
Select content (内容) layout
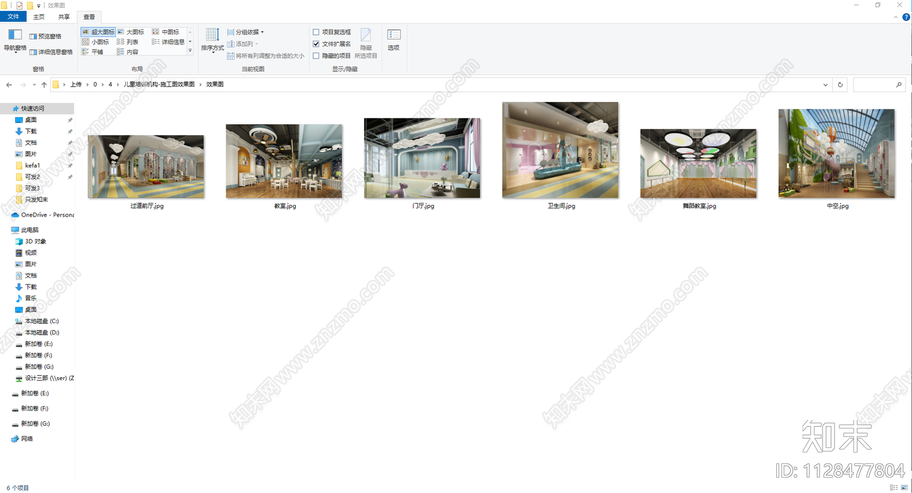[128, 52]
